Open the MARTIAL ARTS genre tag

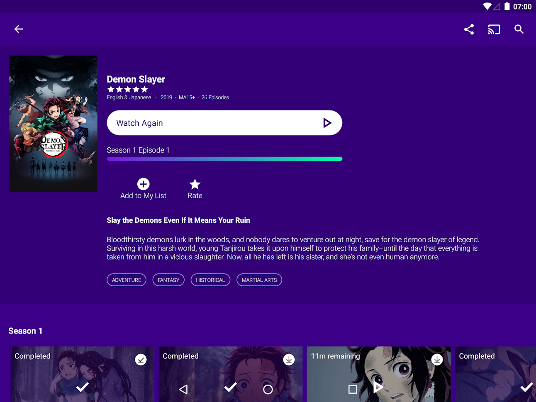click(259, 280)
